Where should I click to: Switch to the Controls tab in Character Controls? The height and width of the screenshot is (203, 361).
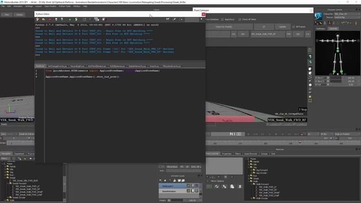pos(333,29)
